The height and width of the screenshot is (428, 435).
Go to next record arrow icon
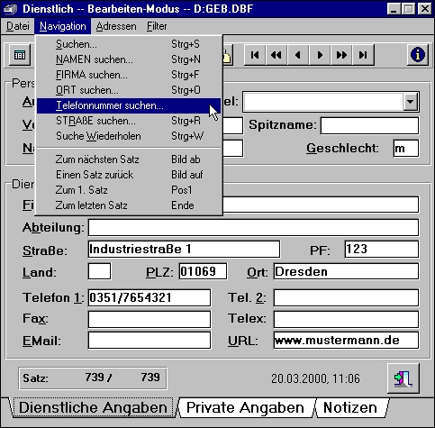click(320, 55)
